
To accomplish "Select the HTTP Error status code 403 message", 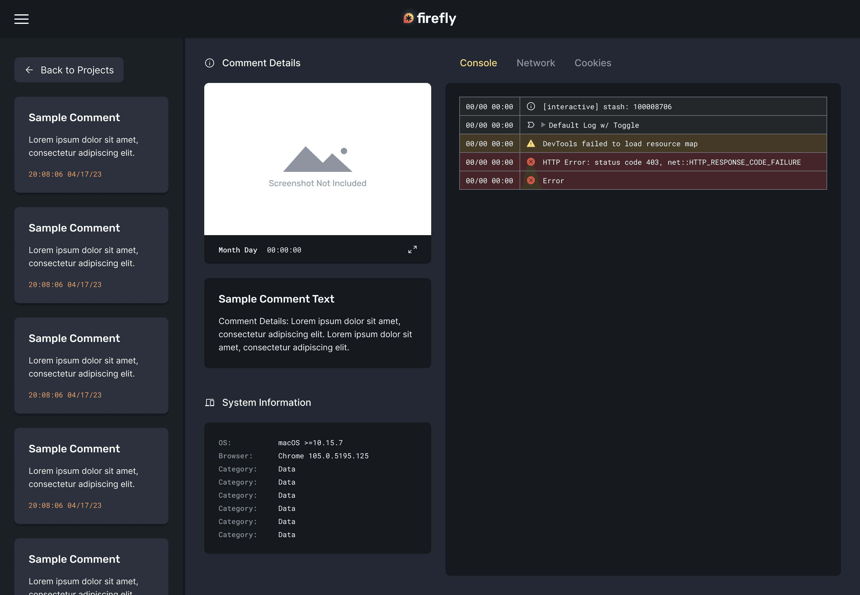I will pos(672,162).
